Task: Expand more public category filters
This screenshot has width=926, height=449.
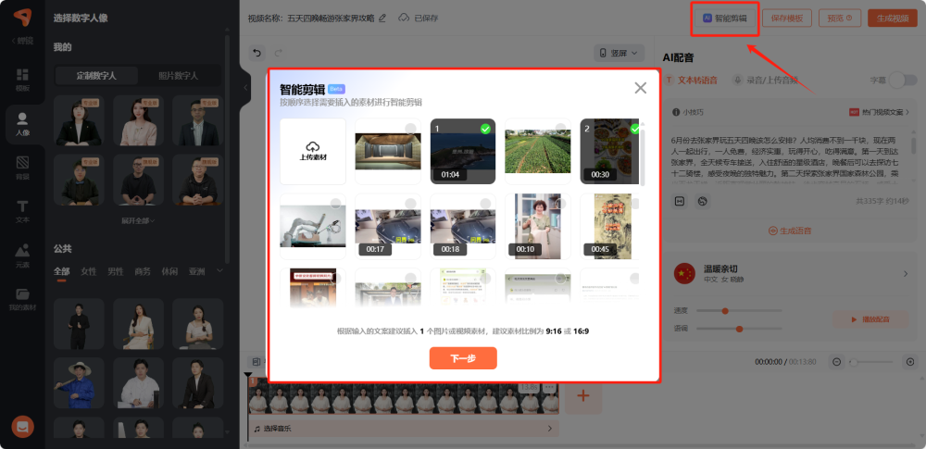Action: click(x=219, y=270)
